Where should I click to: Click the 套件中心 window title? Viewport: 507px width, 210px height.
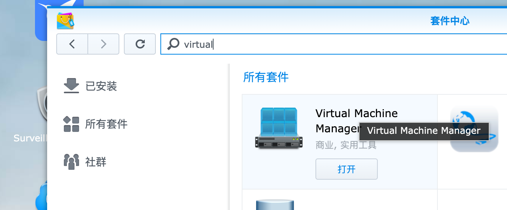450,21
